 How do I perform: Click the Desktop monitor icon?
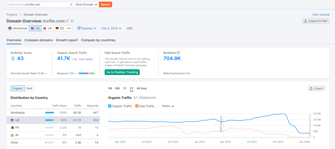[79, 28]
